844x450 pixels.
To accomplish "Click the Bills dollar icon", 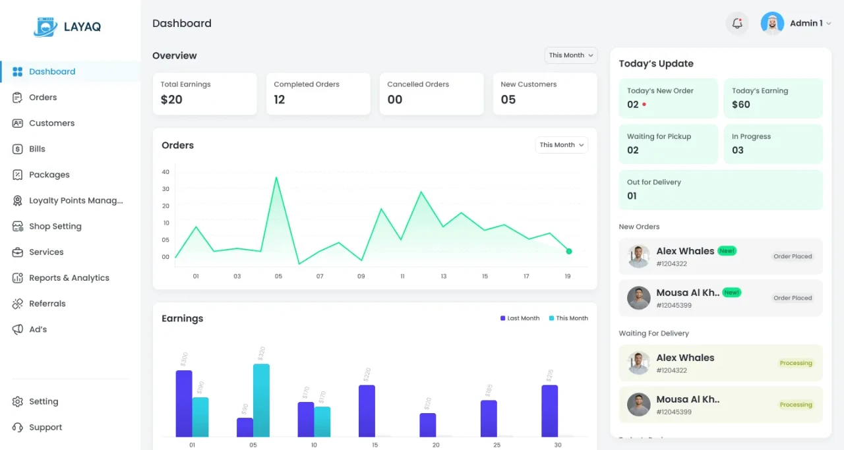I will pyautogui.click(x=18, y=149).
